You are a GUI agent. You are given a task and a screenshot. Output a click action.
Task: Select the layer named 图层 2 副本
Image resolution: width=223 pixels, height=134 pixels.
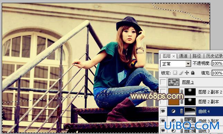(x=208, y=101)
